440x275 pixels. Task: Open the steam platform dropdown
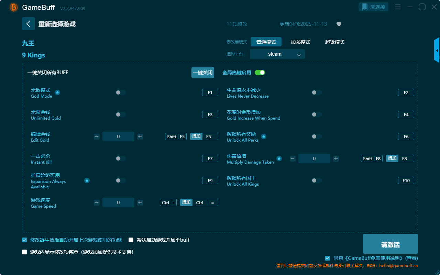tap(277, 54)
